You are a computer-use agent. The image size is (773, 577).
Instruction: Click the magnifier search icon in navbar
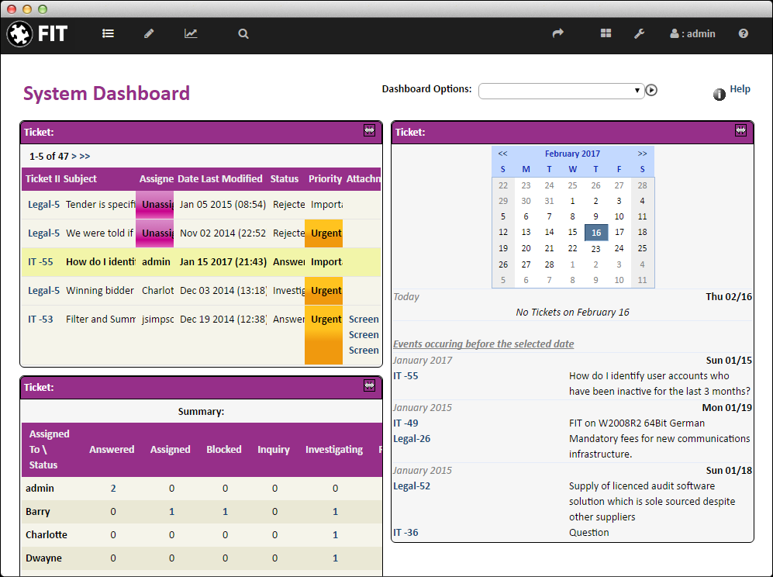click(x=243, y=33)
